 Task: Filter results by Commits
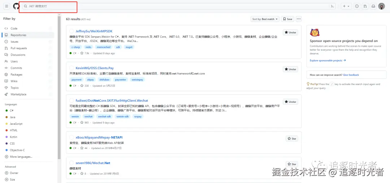click(x=28, y=68)
